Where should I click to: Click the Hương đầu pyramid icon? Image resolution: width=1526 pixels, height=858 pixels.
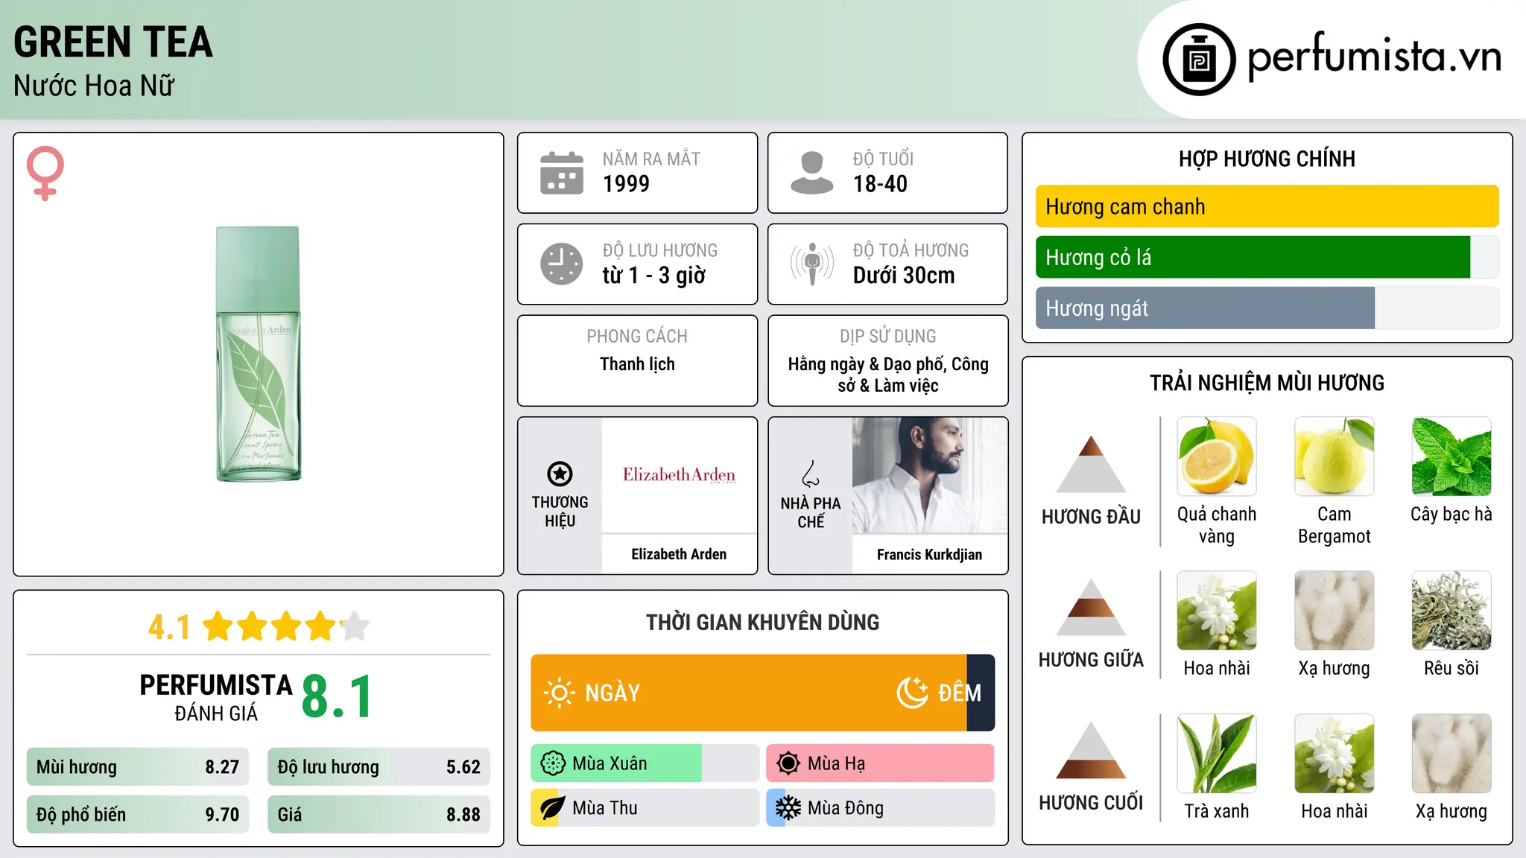pos(1092,463)
